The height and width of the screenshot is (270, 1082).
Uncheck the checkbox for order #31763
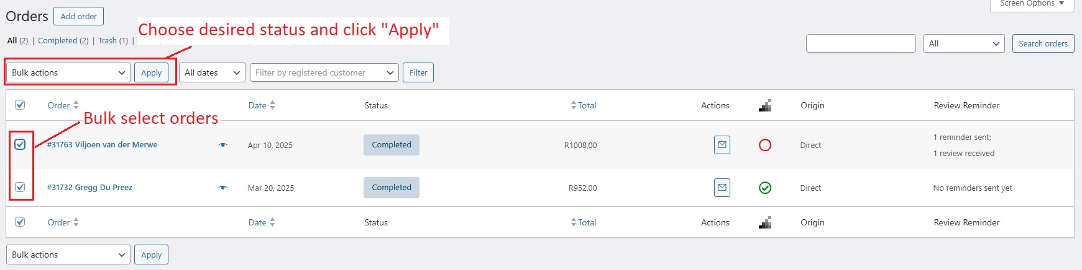coord(21,144)
